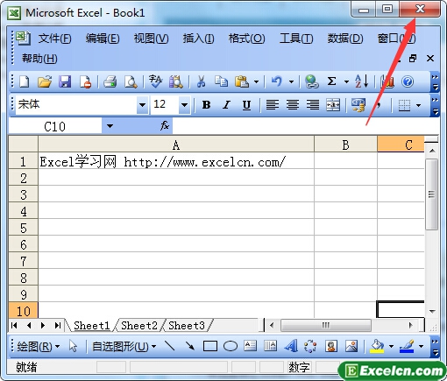Click the Save floppy disk icon
Viewport: 447px width, 381px height.
(x=65, y=81)
